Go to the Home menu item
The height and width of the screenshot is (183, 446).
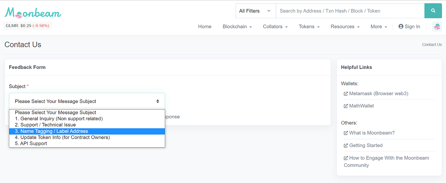click(205, 26)
